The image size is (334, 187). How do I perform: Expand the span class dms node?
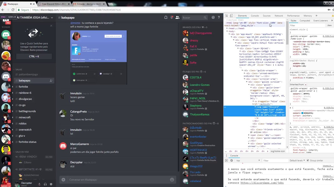(249, 135)
